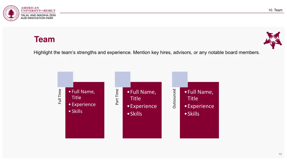The height and width of the screenshot is (161, 287).
Task: Click the vertical 'Full Time' label
Action: pos(60,96)
